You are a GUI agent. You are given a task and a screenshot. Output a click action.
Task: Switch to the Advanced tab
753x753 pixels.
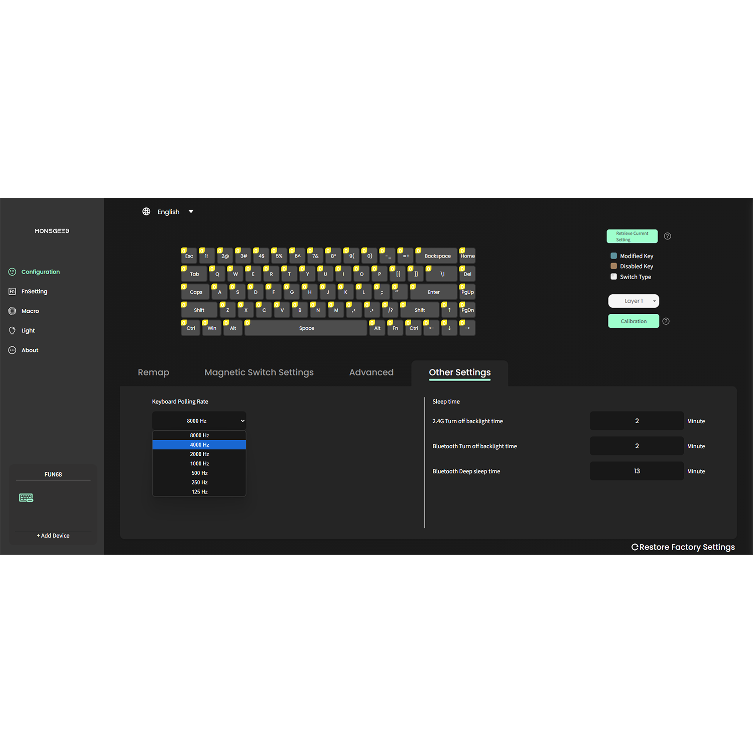tap(371, 372)
